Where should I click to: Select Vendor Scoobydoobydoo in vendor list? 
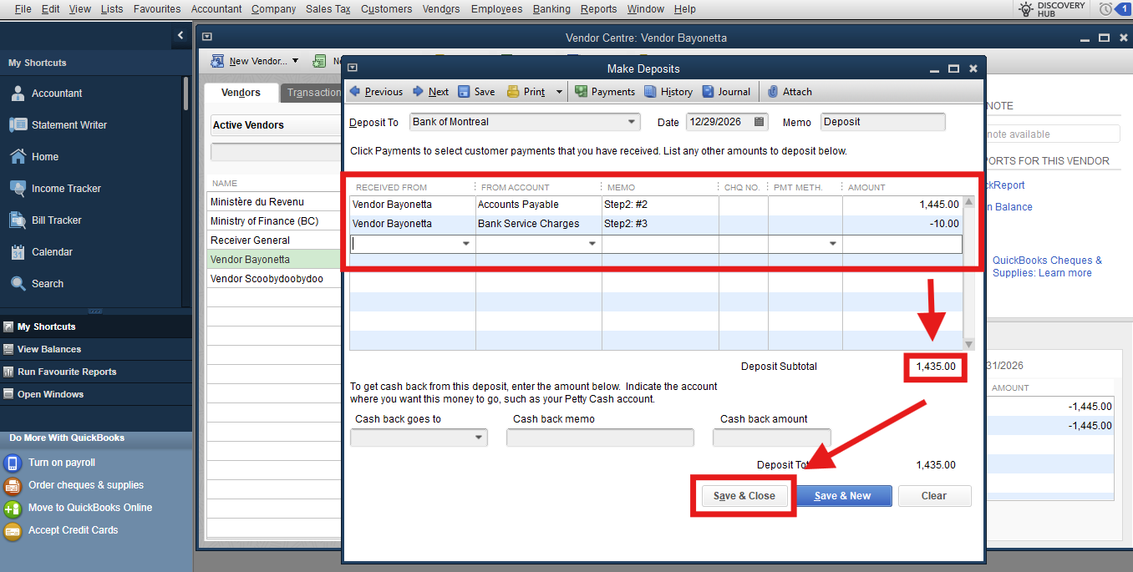point(267,279)
